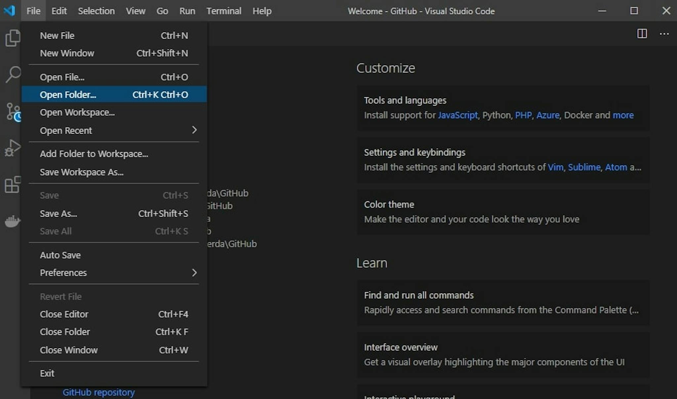Click the Vim keybindings link
The width and height of the screenshot is (677, 399).
tap(555, 167)
